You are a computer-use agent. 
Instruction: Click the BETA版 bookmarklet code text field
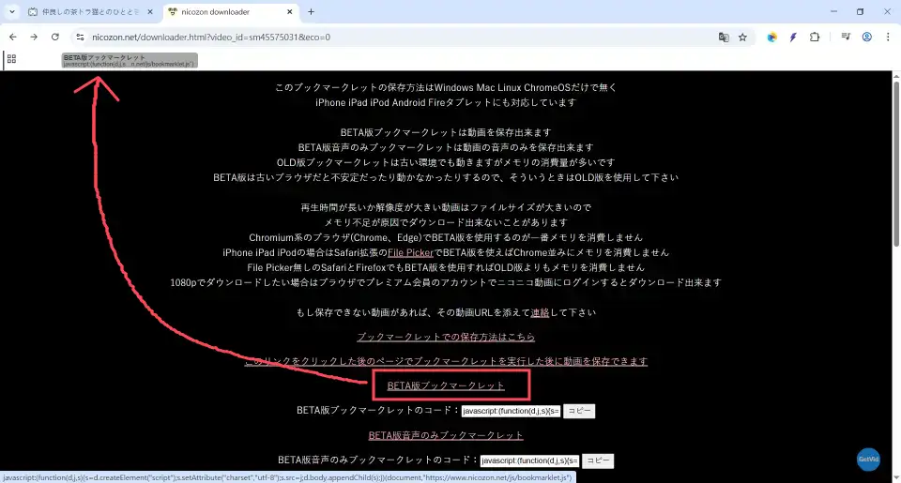(x=511, y=411)
